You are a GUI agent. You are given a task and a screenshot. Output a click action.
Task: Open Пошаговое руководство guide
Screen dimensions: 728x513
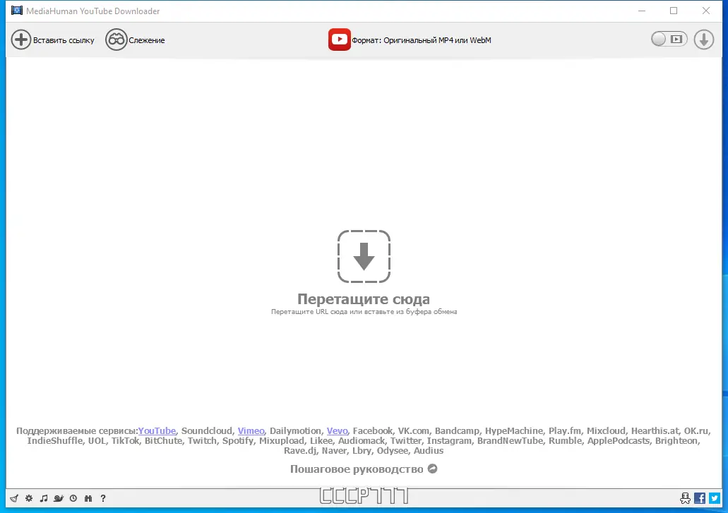pyautogui.click(x=357, y=469)
